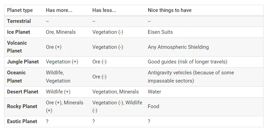
Task: Click the "Food" cell for Rocky Planet
Action: [x=153, y=106]
